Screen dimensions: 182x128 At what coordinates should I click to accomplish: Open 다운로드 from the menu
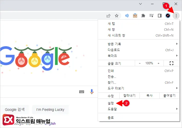coord(139,50)
